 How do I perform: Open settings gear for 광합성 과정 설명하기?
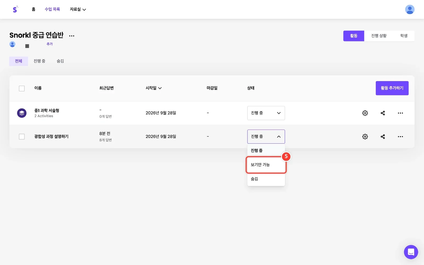(x=365, y=137)
